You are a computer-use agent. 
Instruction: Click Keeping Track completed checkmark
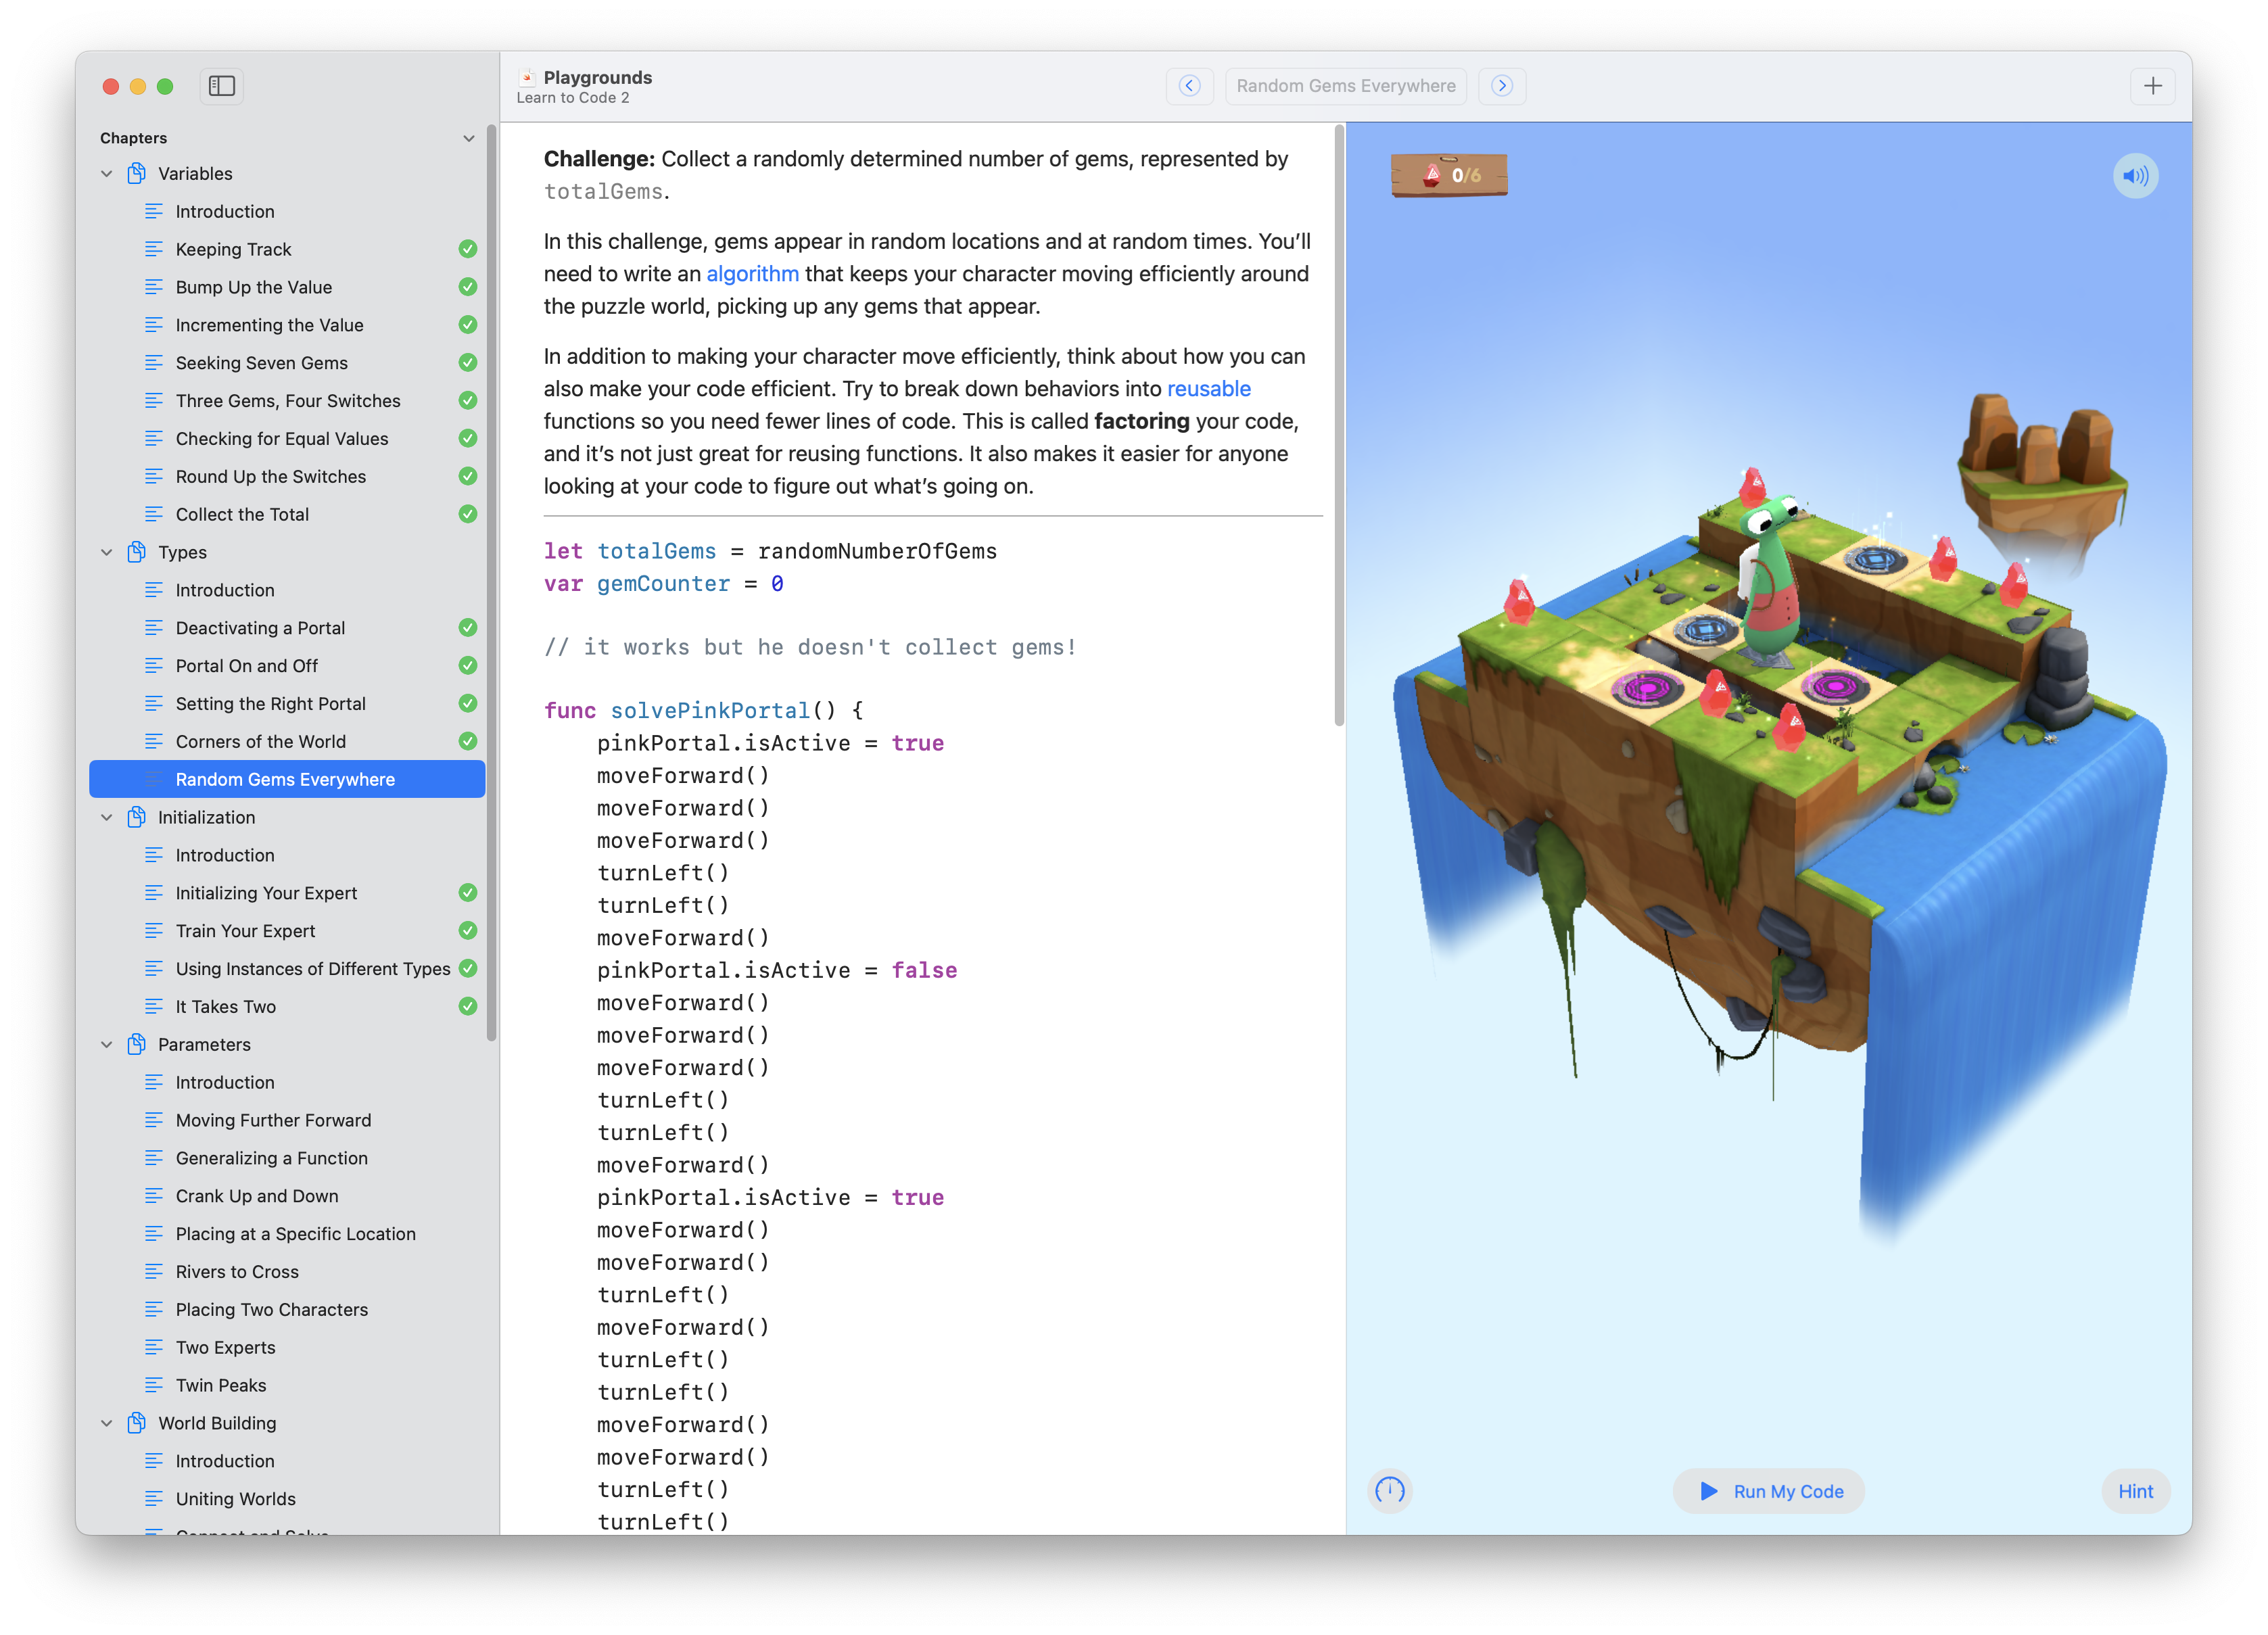(x=467, y=249)
